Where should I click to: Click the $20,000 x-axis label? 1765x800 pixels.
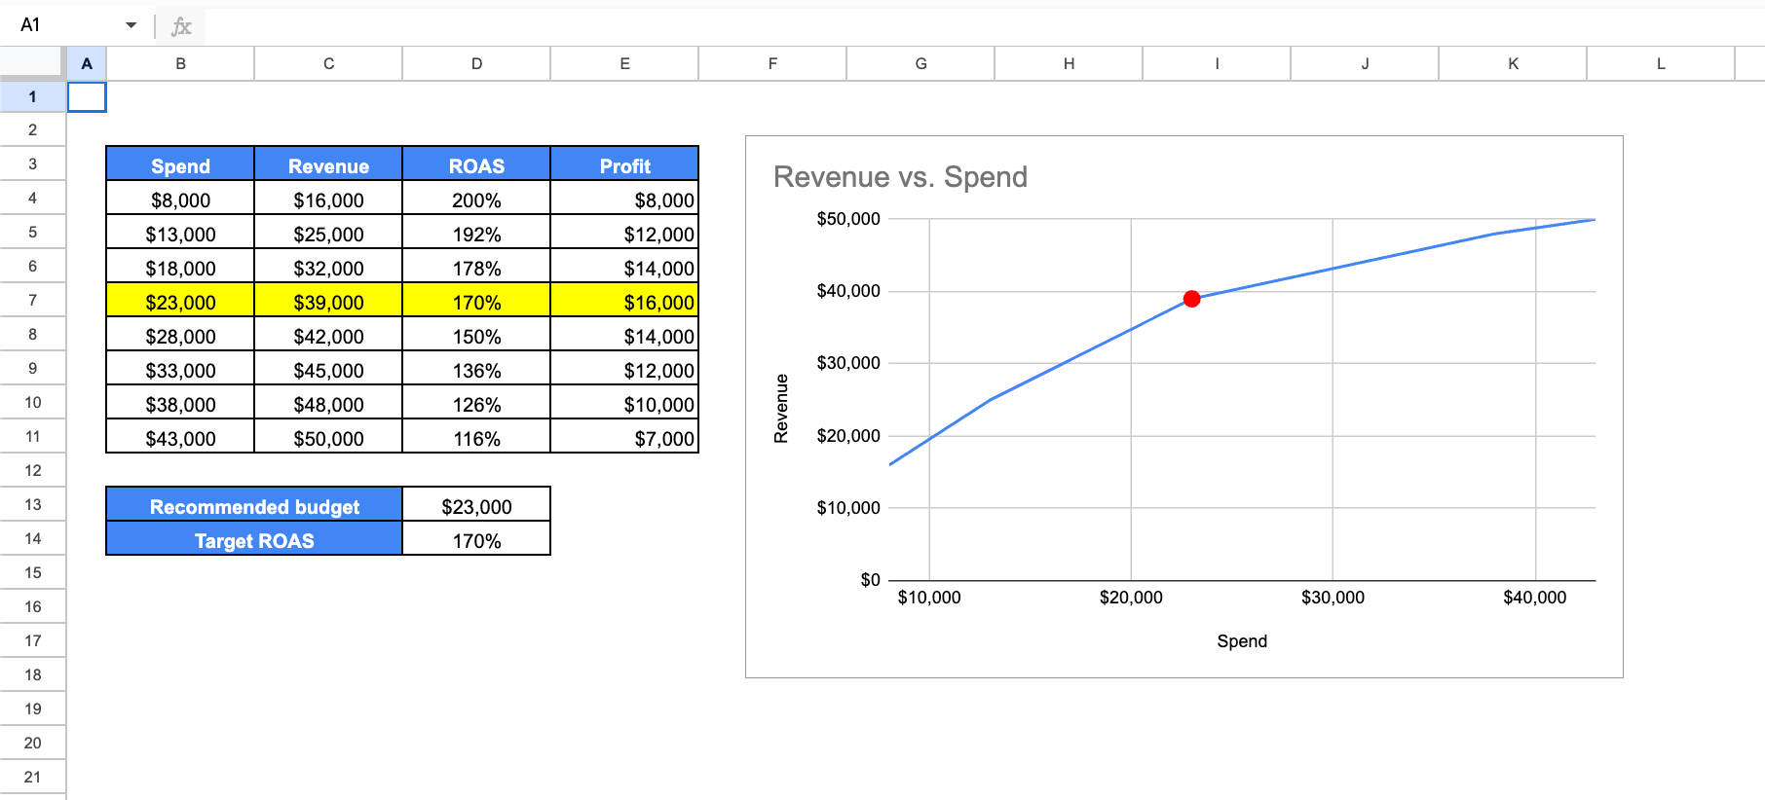pos(1131,597)
